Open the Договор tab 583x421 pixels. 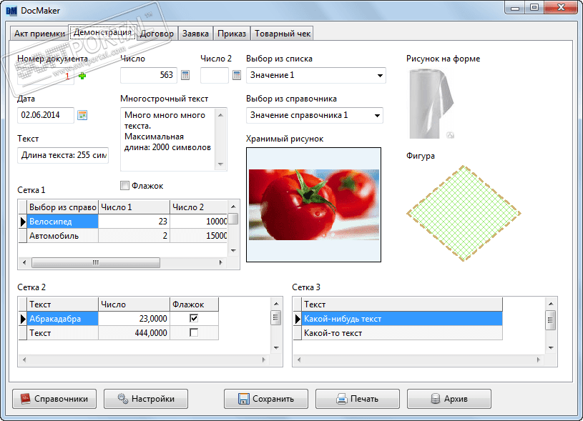[x=157, y=34]
